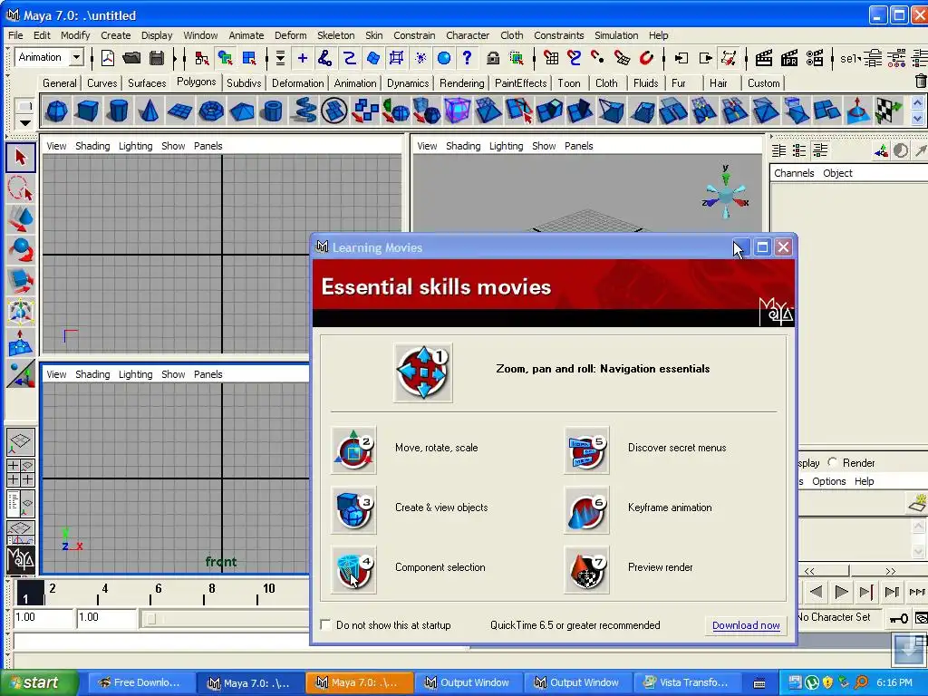This screenshot has height=696, width=928.
Task: Click the Open scene folder icon
Action: pos(131,58)
